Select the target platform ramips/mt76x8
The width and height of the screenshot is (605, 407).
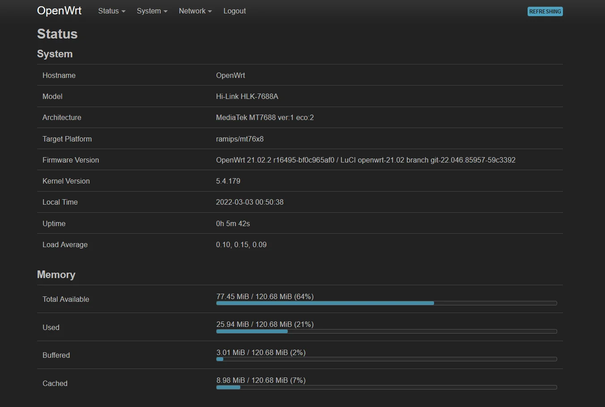(x=240, y=139)
